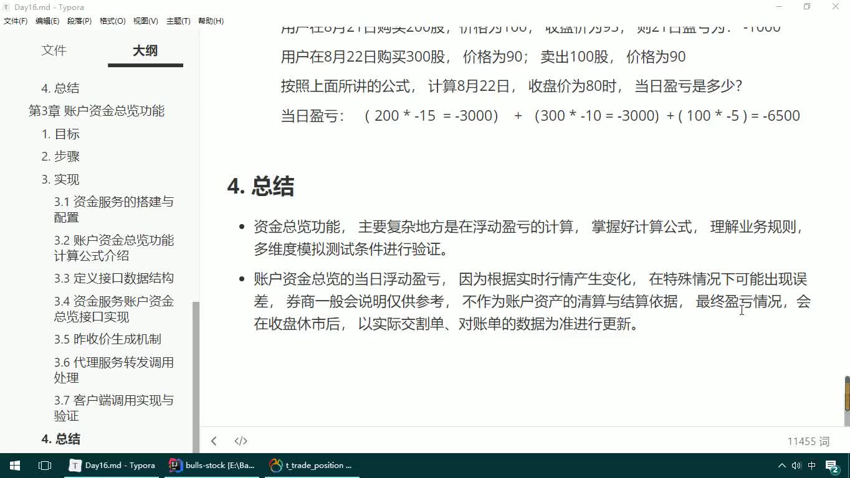Image resolution: width=850 pixels, height=478 pixels.
Task: Toggle 中 input method indicator
Action: click(x=812, y=465)
